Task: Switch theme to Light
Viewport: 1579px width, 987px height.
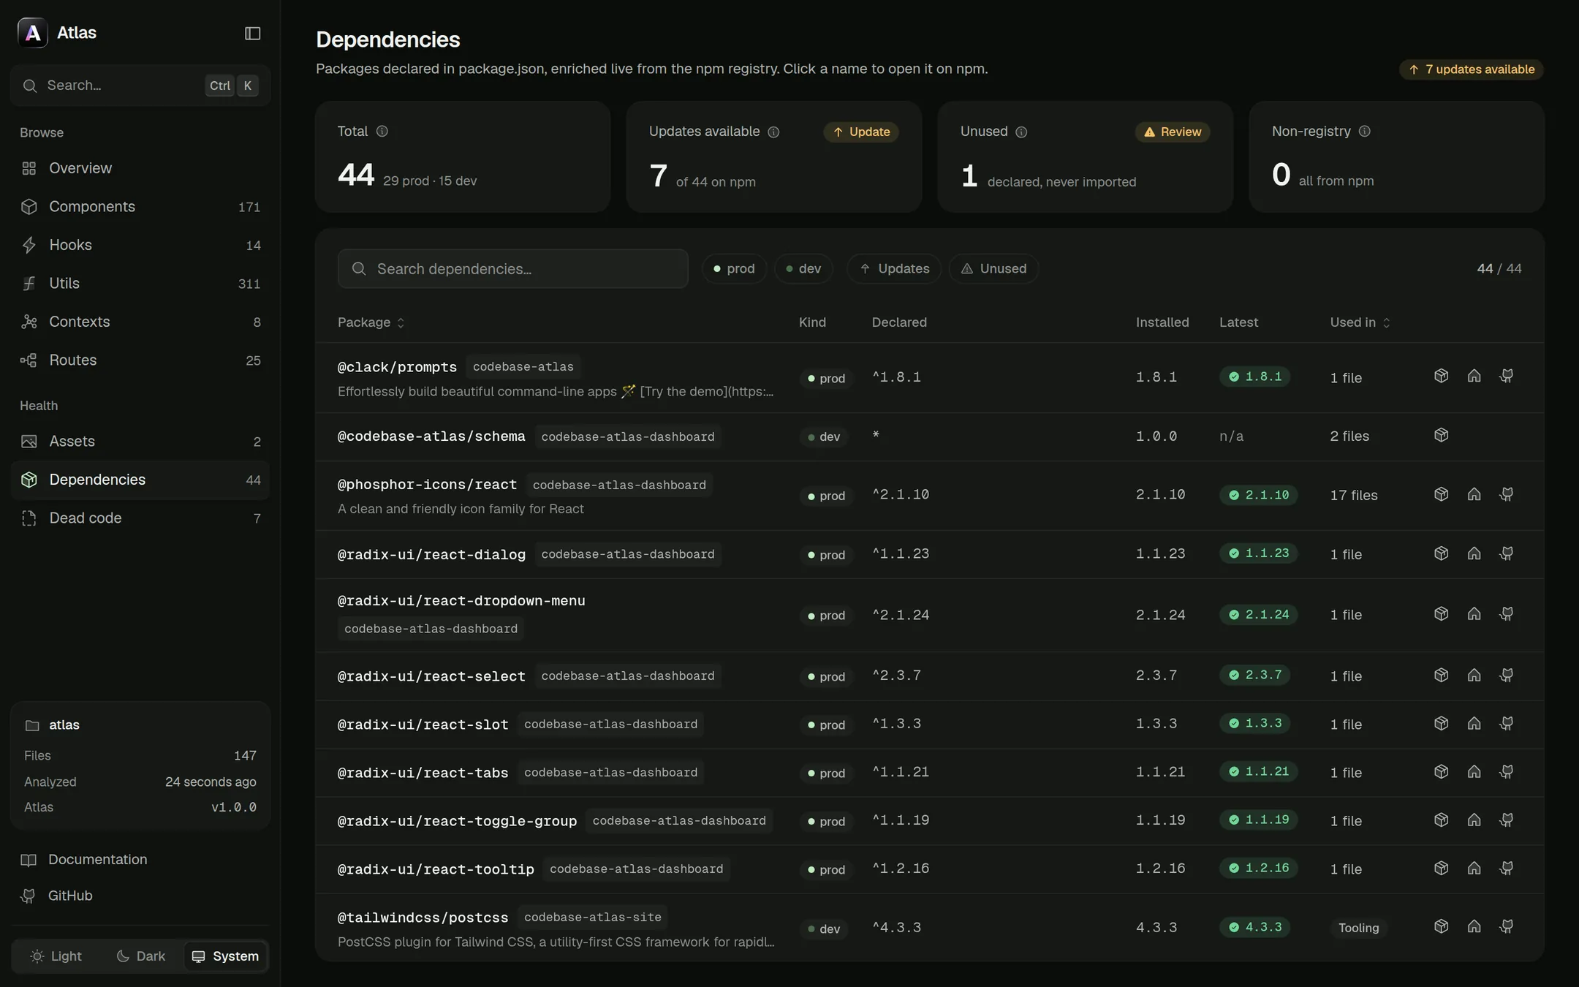Action: pyautogui.click(x=56, y=956)
